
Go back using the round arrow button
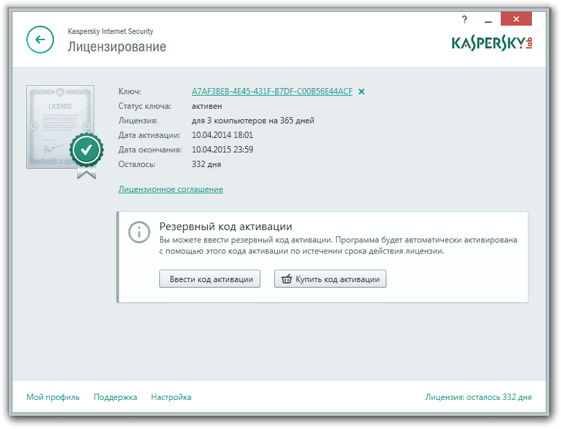(40, 40)
